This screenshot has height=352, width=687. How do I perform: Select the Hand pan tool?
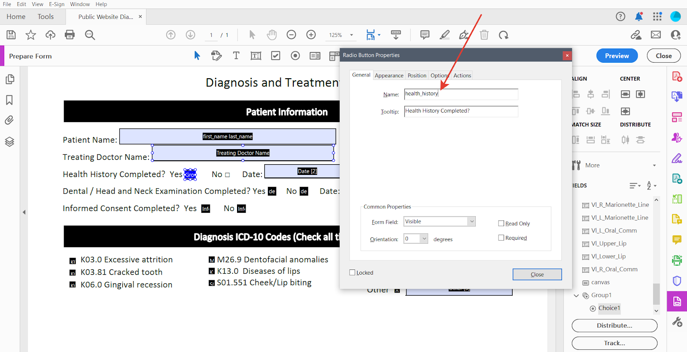point(271,35)
